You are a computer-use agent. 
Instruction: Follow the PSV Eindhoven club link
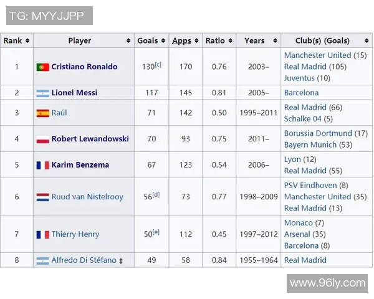point(310,185)
